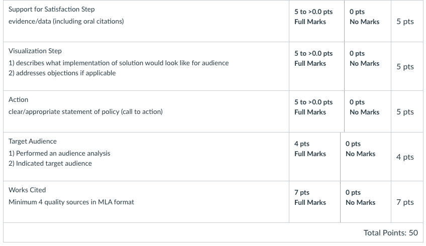The height and width of the screenshot is (246, 426).
Task: Select No Marks rating for Visualization Step
Action: click(x=368, y=66)
